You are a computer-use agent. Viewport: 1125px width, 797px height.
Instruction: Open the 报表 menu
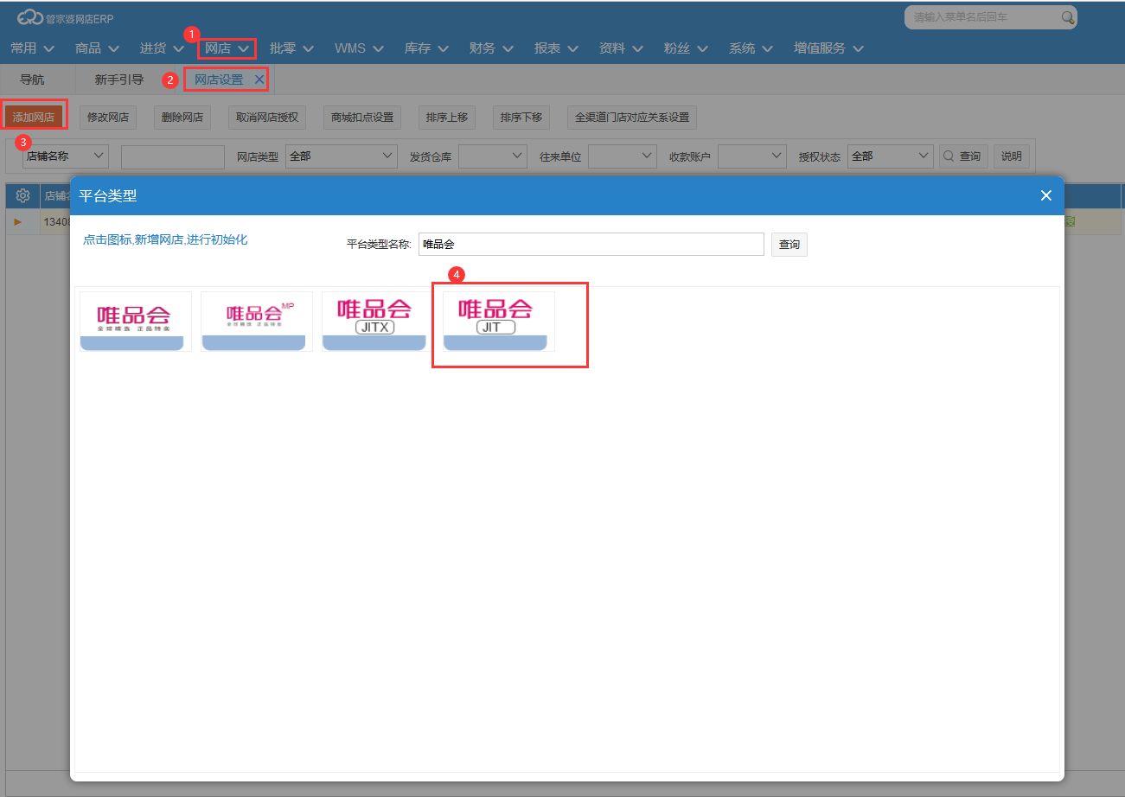pos(556,48)
